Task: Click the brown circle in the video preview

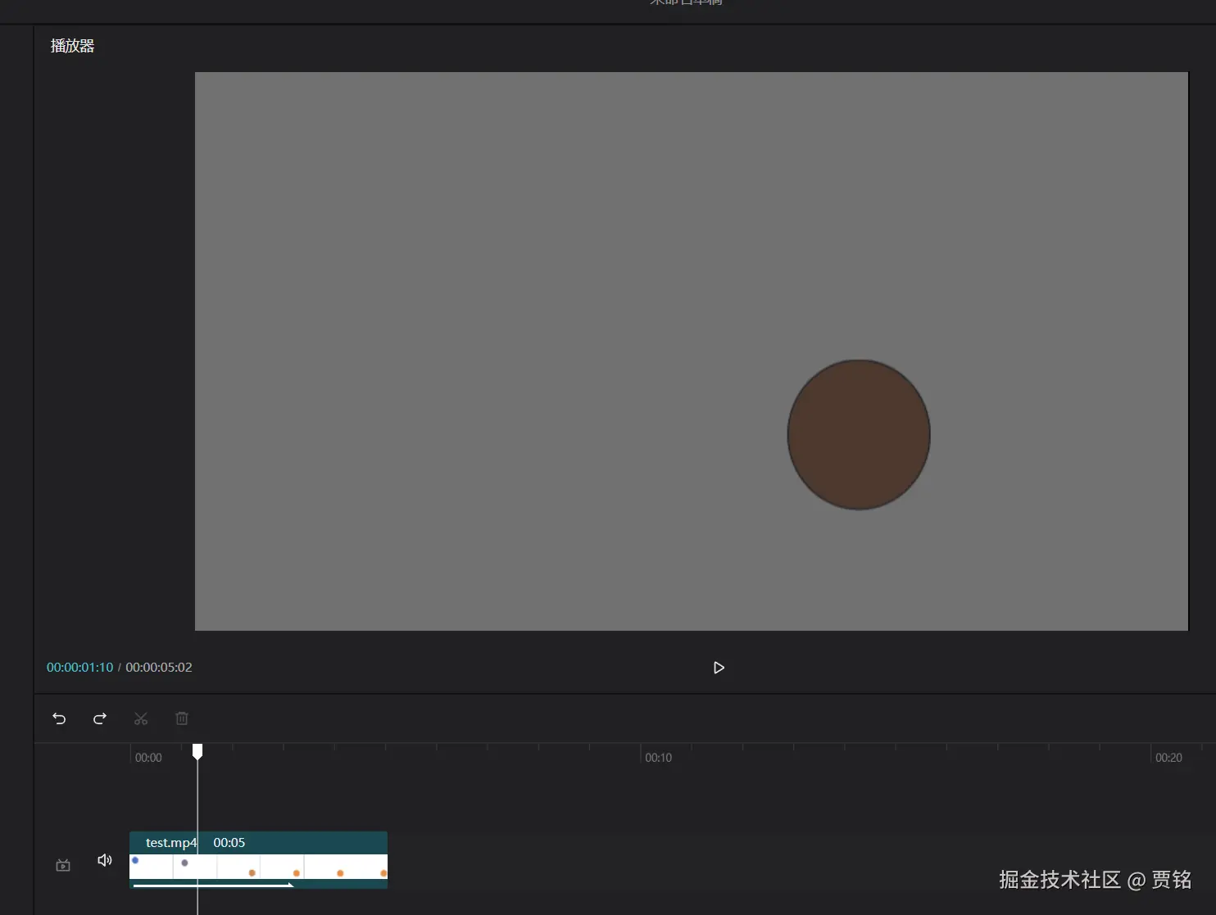Action: coord(859,435)
